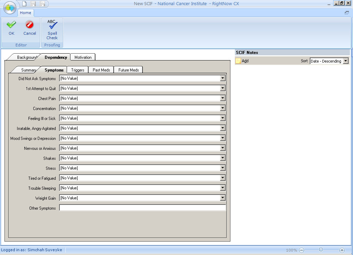Click zoom in plus button in status bar
Image resolution: width=353 pixels, height=255 pixels.
click(342, 250)
